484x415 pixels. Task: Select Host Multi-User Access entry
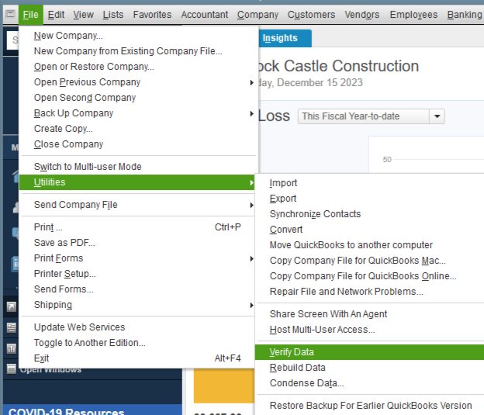(x=322, y=330)
